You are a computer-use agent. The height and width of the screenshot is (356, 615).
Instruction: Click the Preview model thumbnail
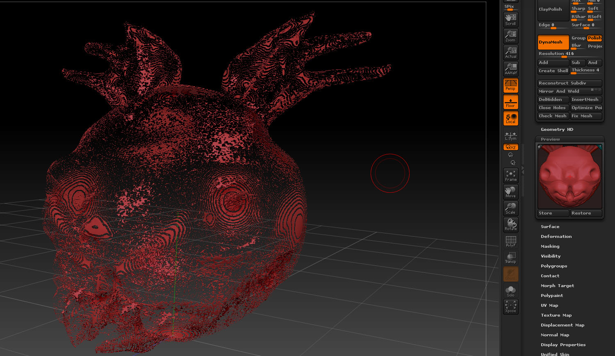coord(570,176)
